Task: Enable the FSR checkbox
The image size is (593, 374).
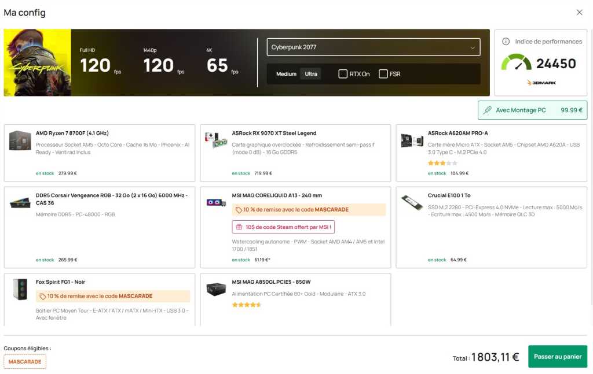Action: [x=383, y=74]
